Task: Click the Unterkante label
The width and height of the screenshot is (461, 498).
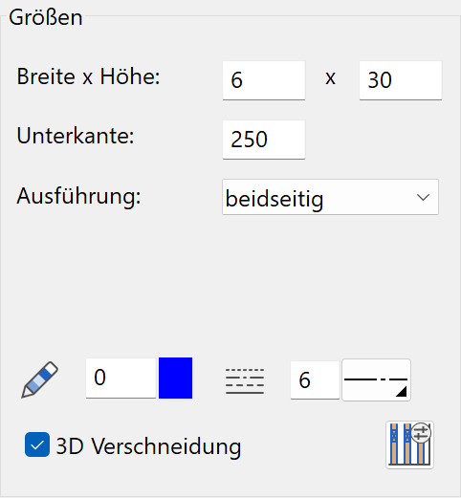Action: point(76,136)
